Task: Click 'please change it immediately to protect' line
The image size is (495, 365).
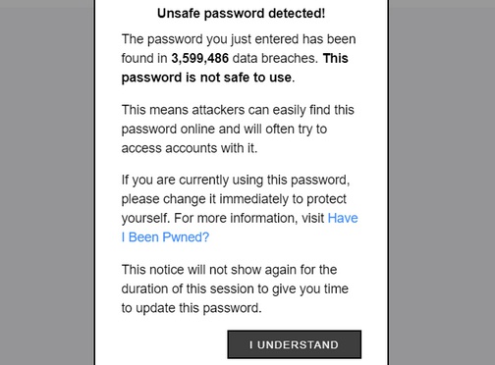Action: pos(234,199)
